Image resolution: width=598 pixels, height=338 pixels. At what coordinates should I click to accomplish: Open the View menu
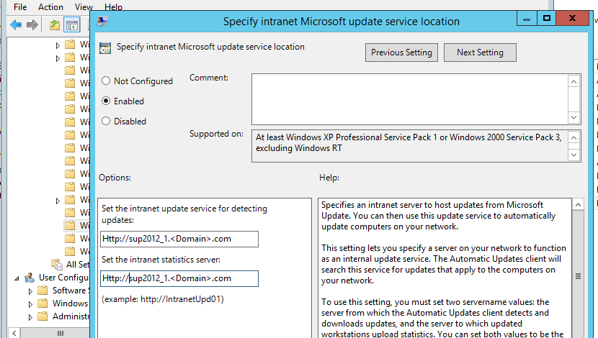(84, 7)
